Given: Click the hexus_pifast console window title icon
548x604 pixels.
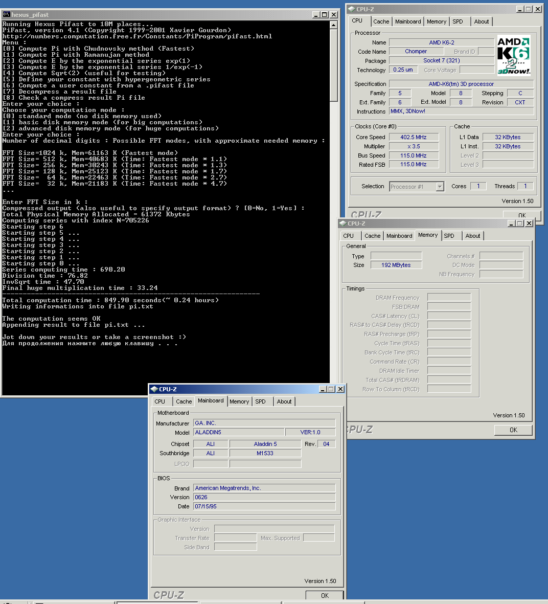Looking at the screenshot, I should tap(6, 15).
